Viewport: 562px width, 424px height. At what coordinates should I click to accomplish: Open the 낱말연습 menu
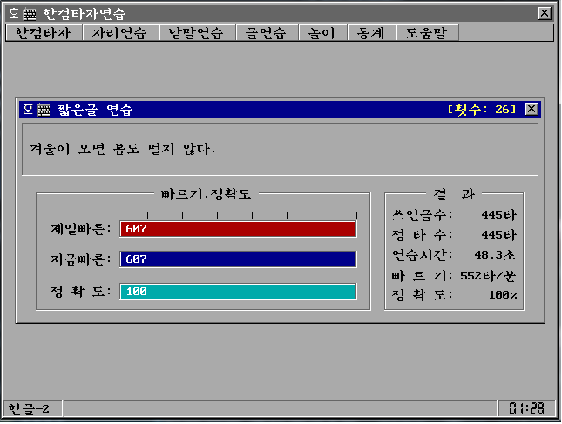196,33
